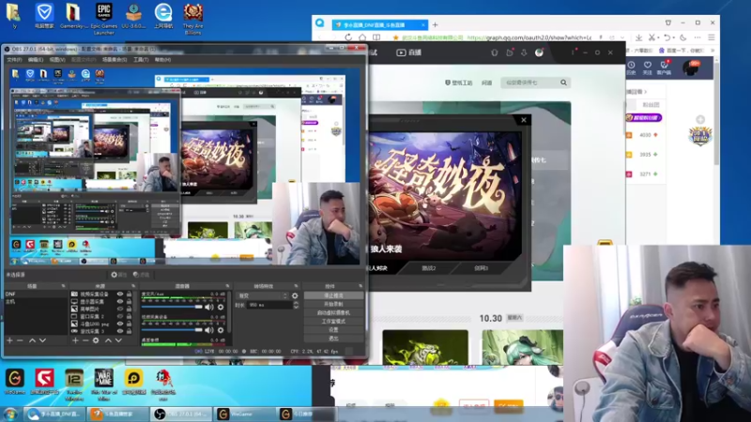
Task: Click the bookmark star in the address bar
Action: coord(395,38)
